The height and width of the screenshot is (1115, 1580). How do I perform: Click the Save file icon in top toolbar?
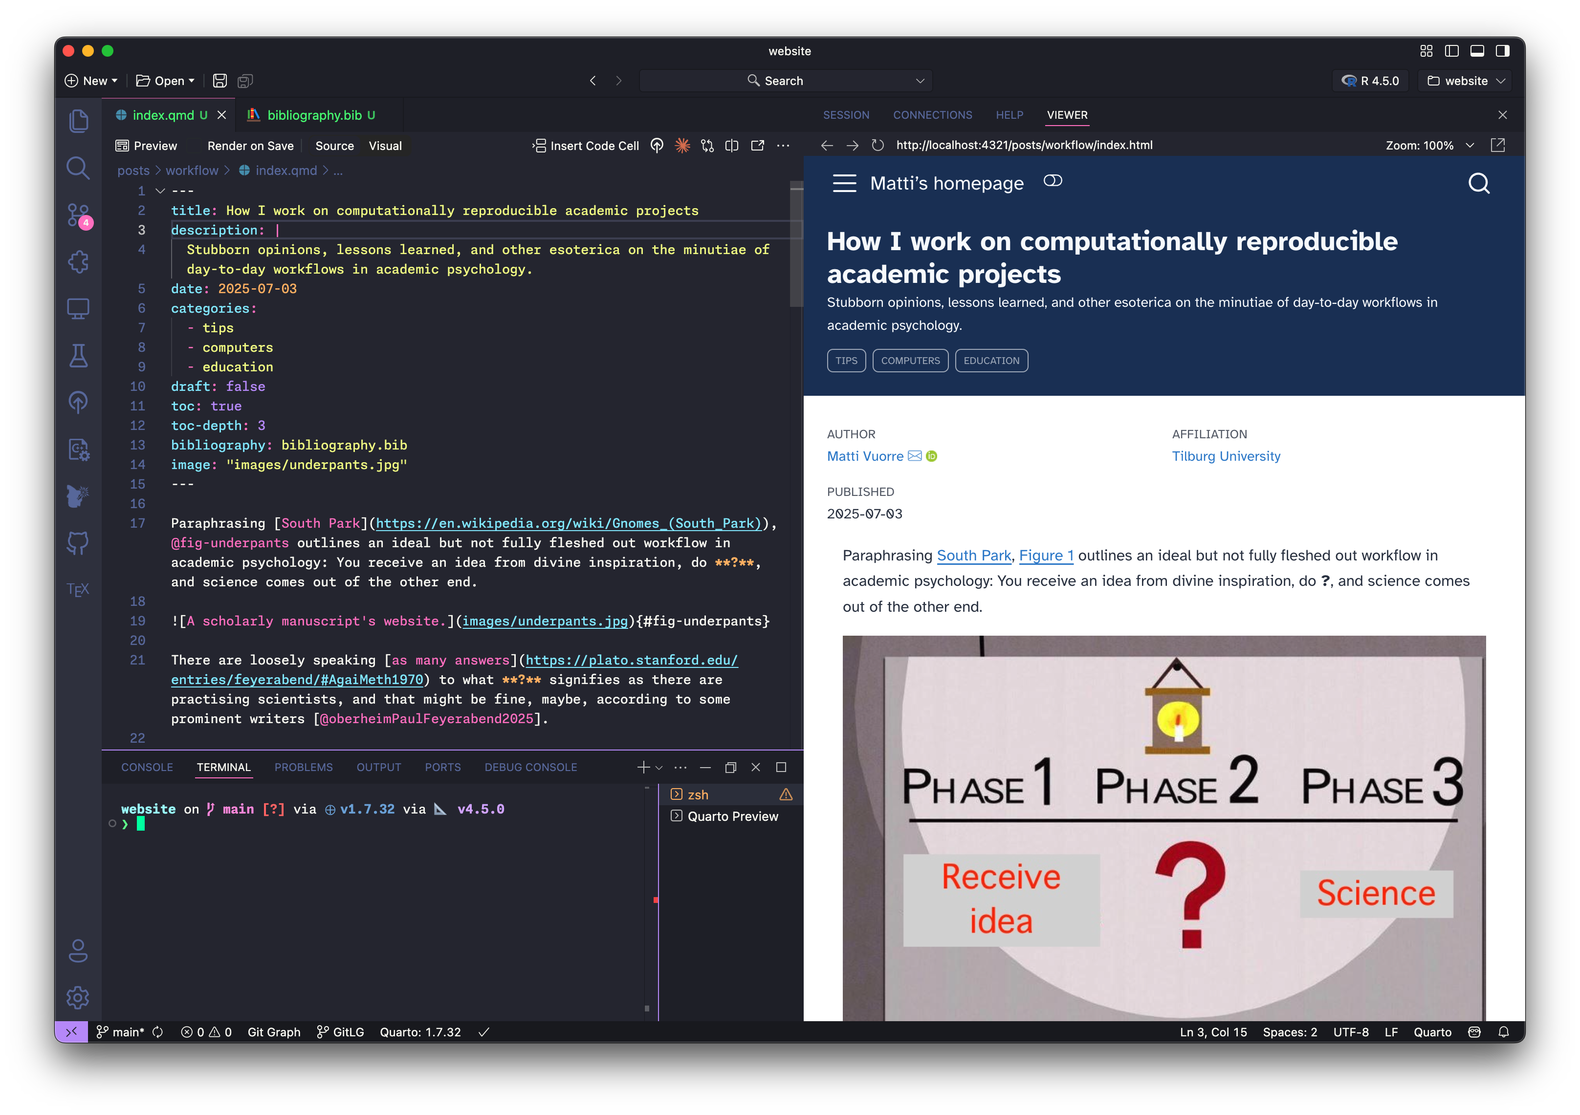pos(219,81)
